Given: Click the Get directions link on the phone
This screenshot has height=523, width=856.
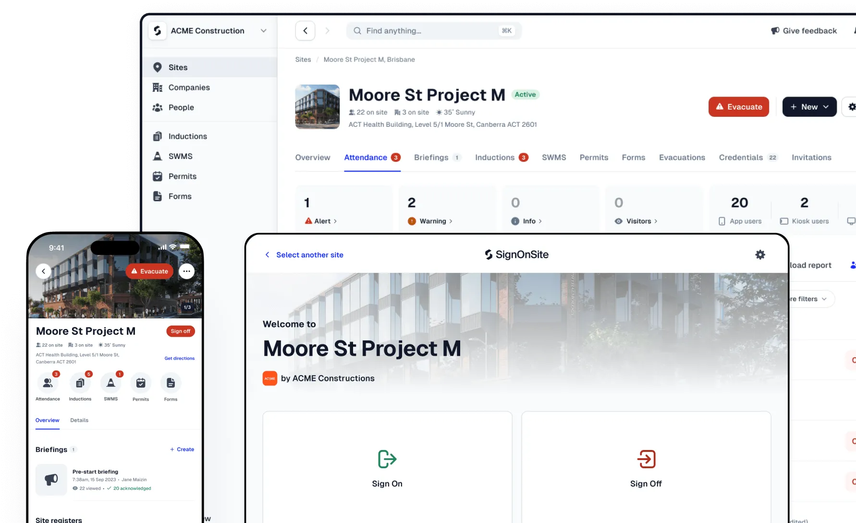Looking at the screenshot, I should [x=180, y=358].
